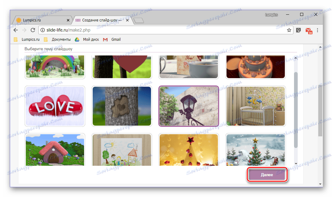The image size is (333, 197).
Task: Select the golden Christmas tree theme
Action: 189,150
